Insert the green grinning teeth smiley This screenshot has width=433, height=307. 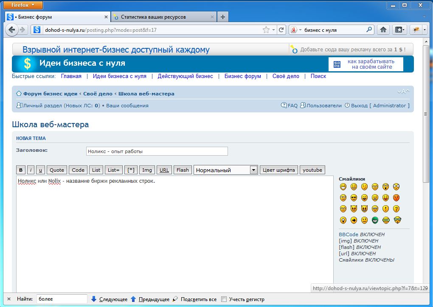click(375, 220)
